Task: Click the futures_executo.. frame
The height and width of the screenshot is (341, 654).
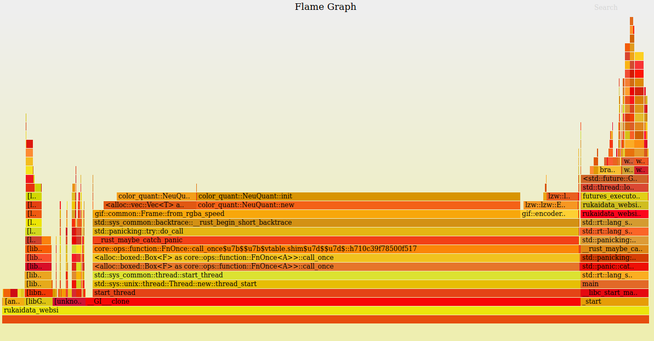Action: pos(615,197)
